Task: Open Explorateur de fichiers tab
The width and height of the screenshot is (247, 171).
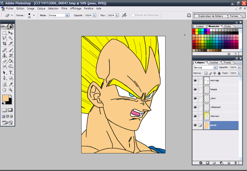Action: click(211, 16)
